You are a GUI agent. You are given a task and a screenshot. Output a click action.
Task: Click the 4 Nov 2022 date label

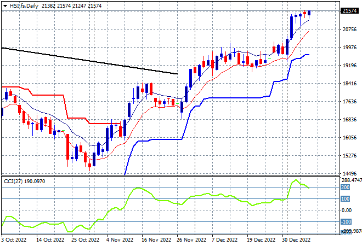point(120,240)
